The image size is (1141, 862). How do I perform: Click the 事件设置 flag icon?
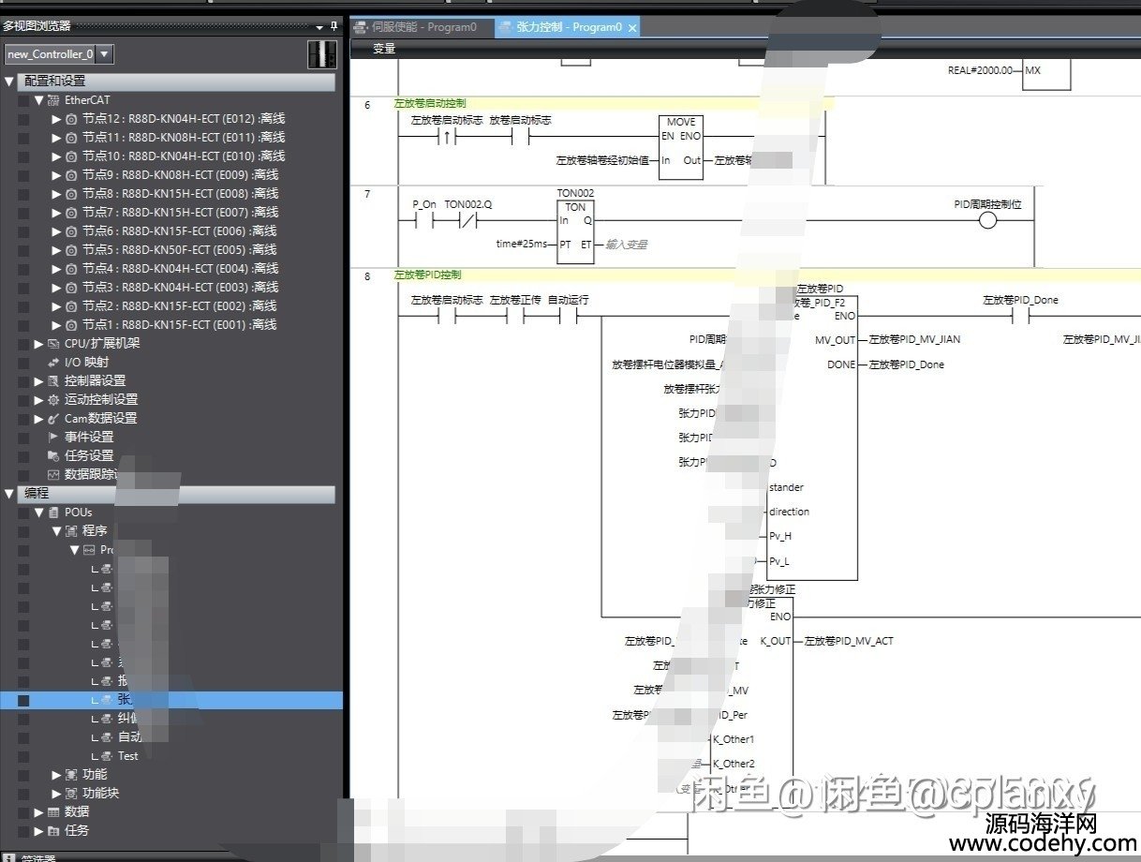click(x=53, y=438)
